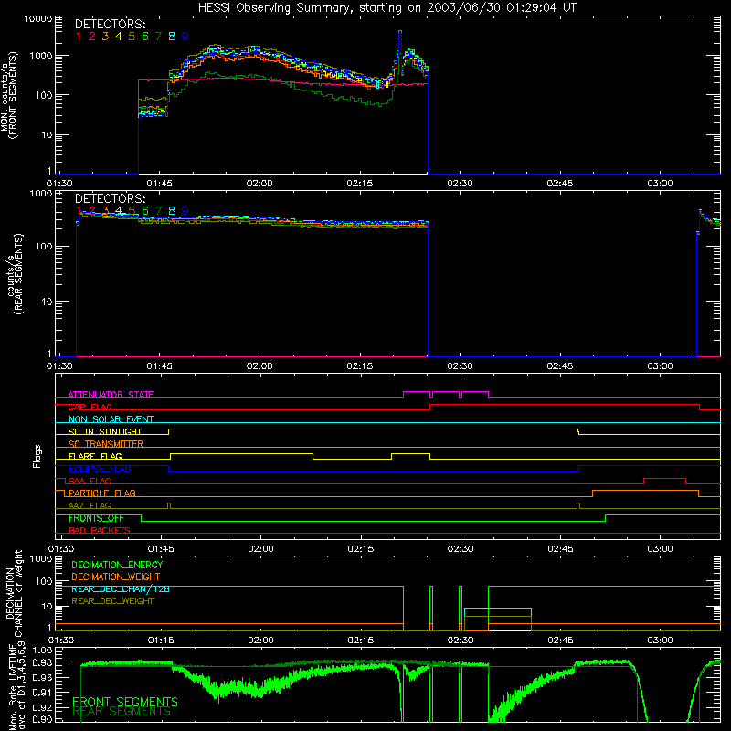731x731 pixels.
Task: Click 03:00 tick below the decimation panel
Action: pyautogui.click(x=660, y=641)
